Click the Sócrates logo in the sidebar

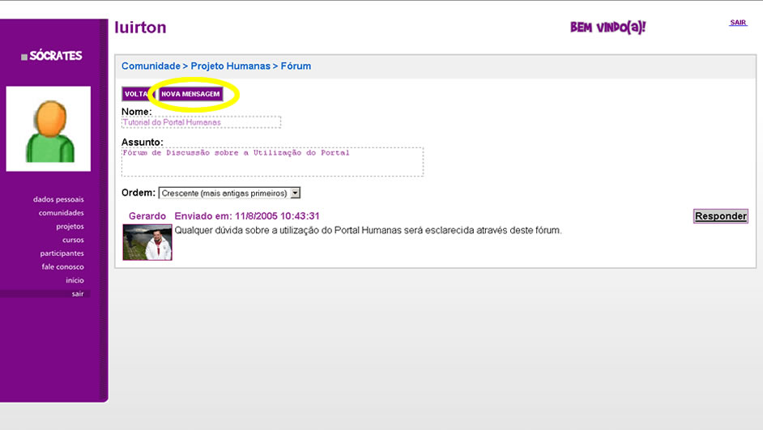click(52, 56)
